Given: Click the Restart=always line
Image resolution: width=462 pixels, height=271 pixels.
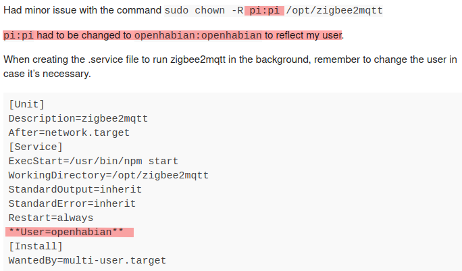Looking at the screenshot, I should click(51, 218).
